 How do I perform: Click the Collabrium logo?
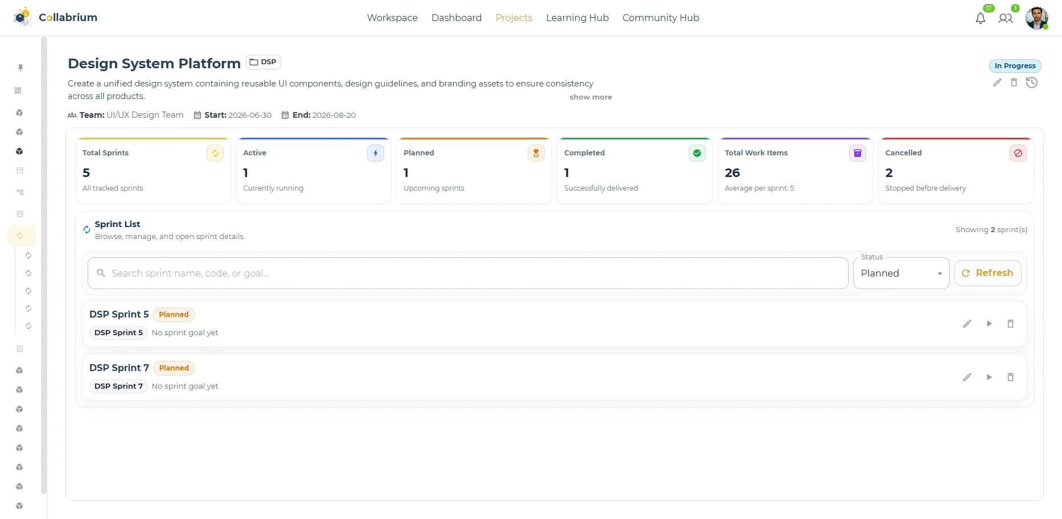[x=55, y=18]
